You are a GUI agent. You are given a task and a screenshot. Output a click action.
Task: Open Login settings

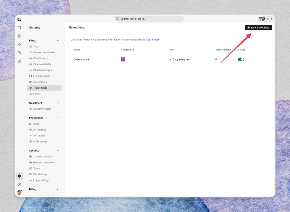[44, 180]
